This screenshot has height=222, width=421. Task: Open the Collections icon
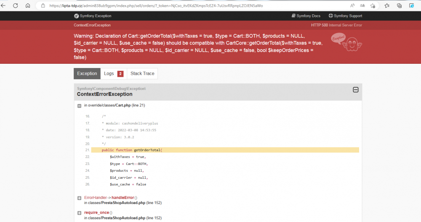399,5
